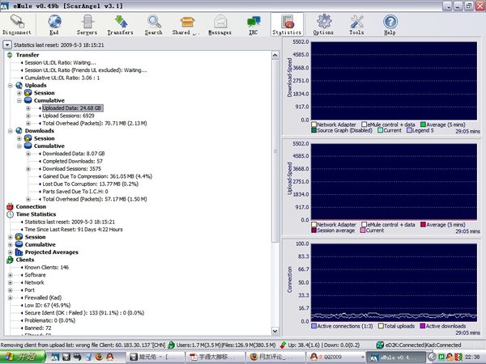Click the Windows Start button

pos(23,357)
